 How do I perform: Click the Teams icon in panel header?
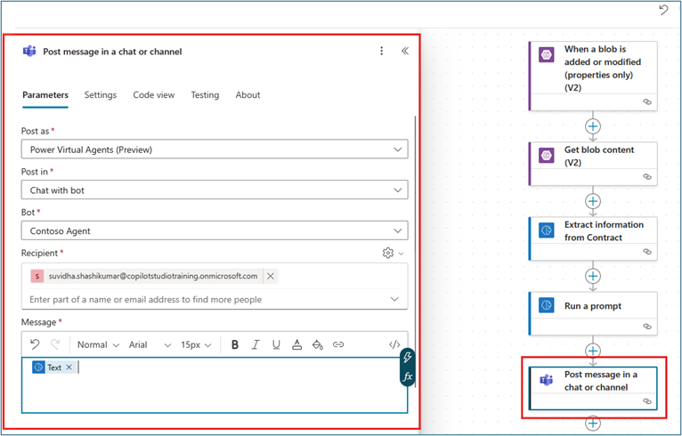tap(29, 52)
